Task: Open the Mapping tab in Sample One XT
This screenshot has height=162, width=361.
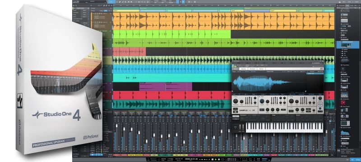Action: 244,69
